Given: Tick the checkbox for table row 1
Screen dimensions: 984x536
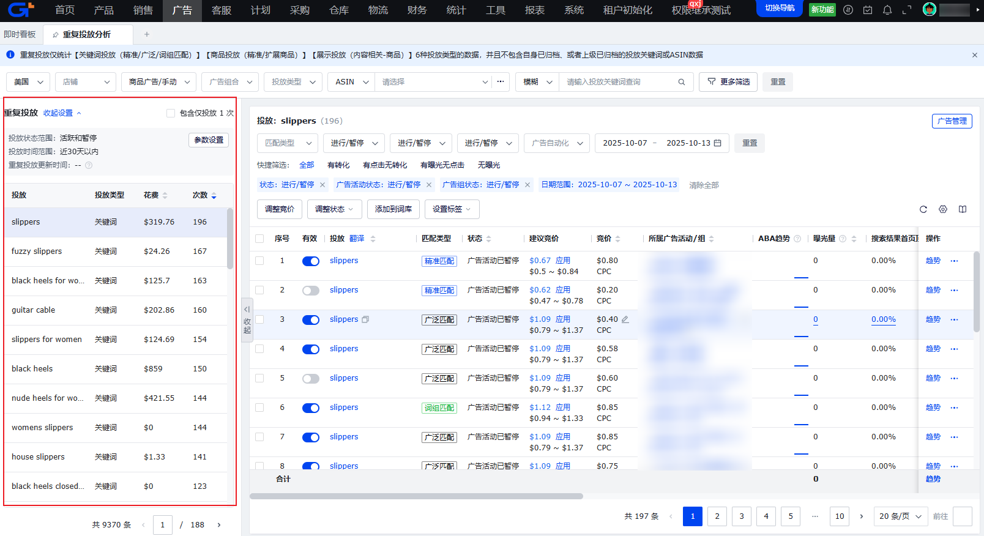Looking at the screenshot, I should [259, 261].
